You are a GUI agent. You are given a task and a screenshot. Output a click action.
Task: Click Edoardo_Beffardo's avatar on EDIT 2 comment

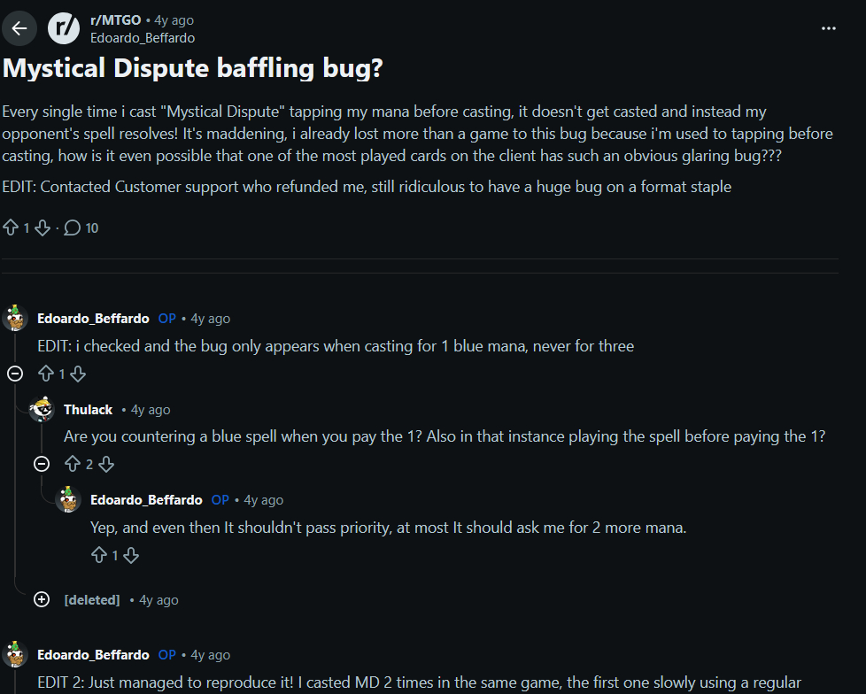[x=15, y=655]
